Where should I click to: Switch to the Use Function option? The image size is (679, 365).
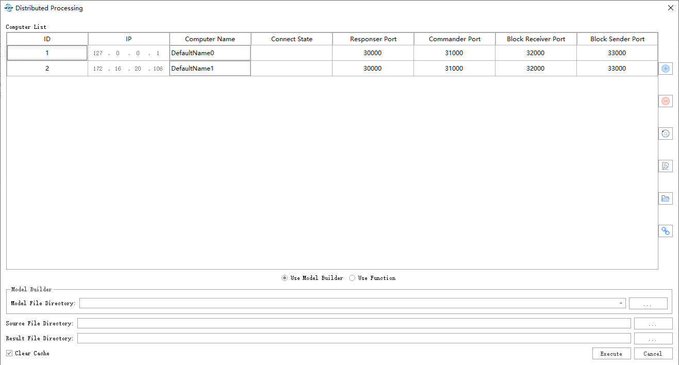pos(352,277)
